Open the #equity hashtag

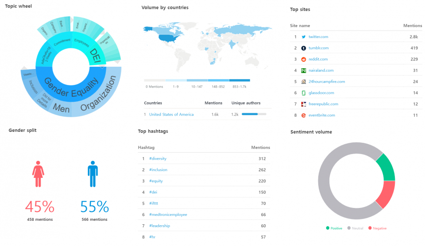click(156, 181)
